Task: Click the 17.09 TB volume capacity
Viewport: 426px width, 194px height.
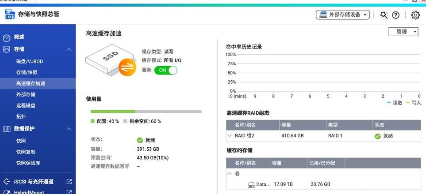Action: (283, 184)
